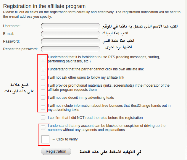Click the Registration in the affiliate program heading
The image size is (187, 160).
(44, 6)
